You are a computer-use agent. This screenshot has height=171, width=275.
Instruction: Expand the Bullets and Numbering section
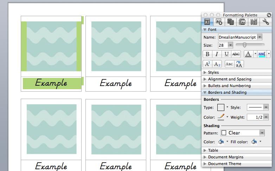[205, 86]
